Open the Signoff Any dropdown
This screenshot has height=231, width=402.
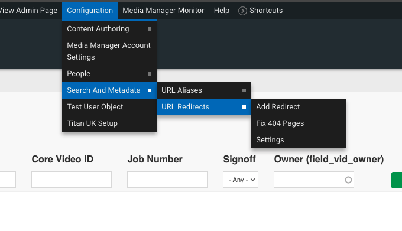[x=241, y=180]
